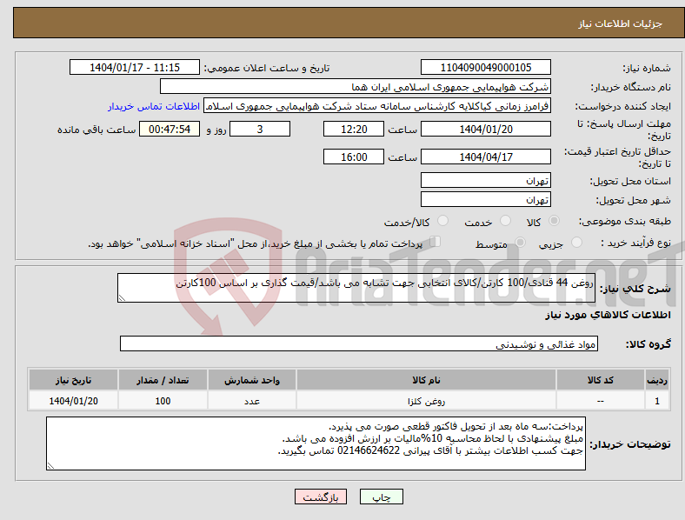Click the نام دستگاه خریدار label
The height and width of the screenshot is (520, 685).
click(631, 88)
